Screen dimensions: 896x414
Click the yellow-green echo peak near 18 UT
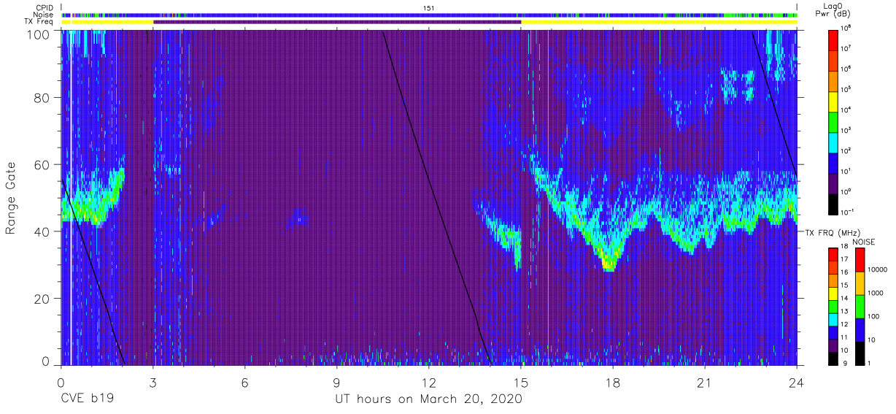click(x=609, y=259)
